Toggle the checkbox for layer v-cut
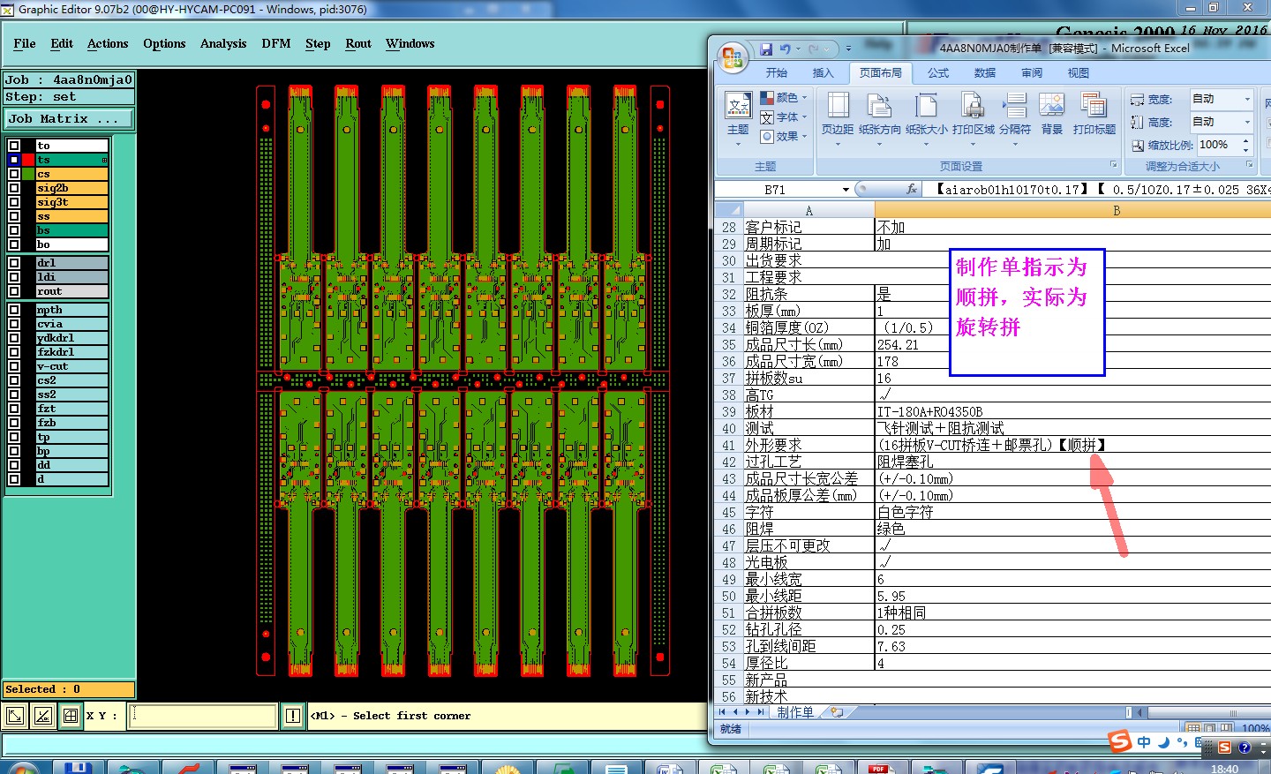The image size is (1271, 774). point(14,366)
